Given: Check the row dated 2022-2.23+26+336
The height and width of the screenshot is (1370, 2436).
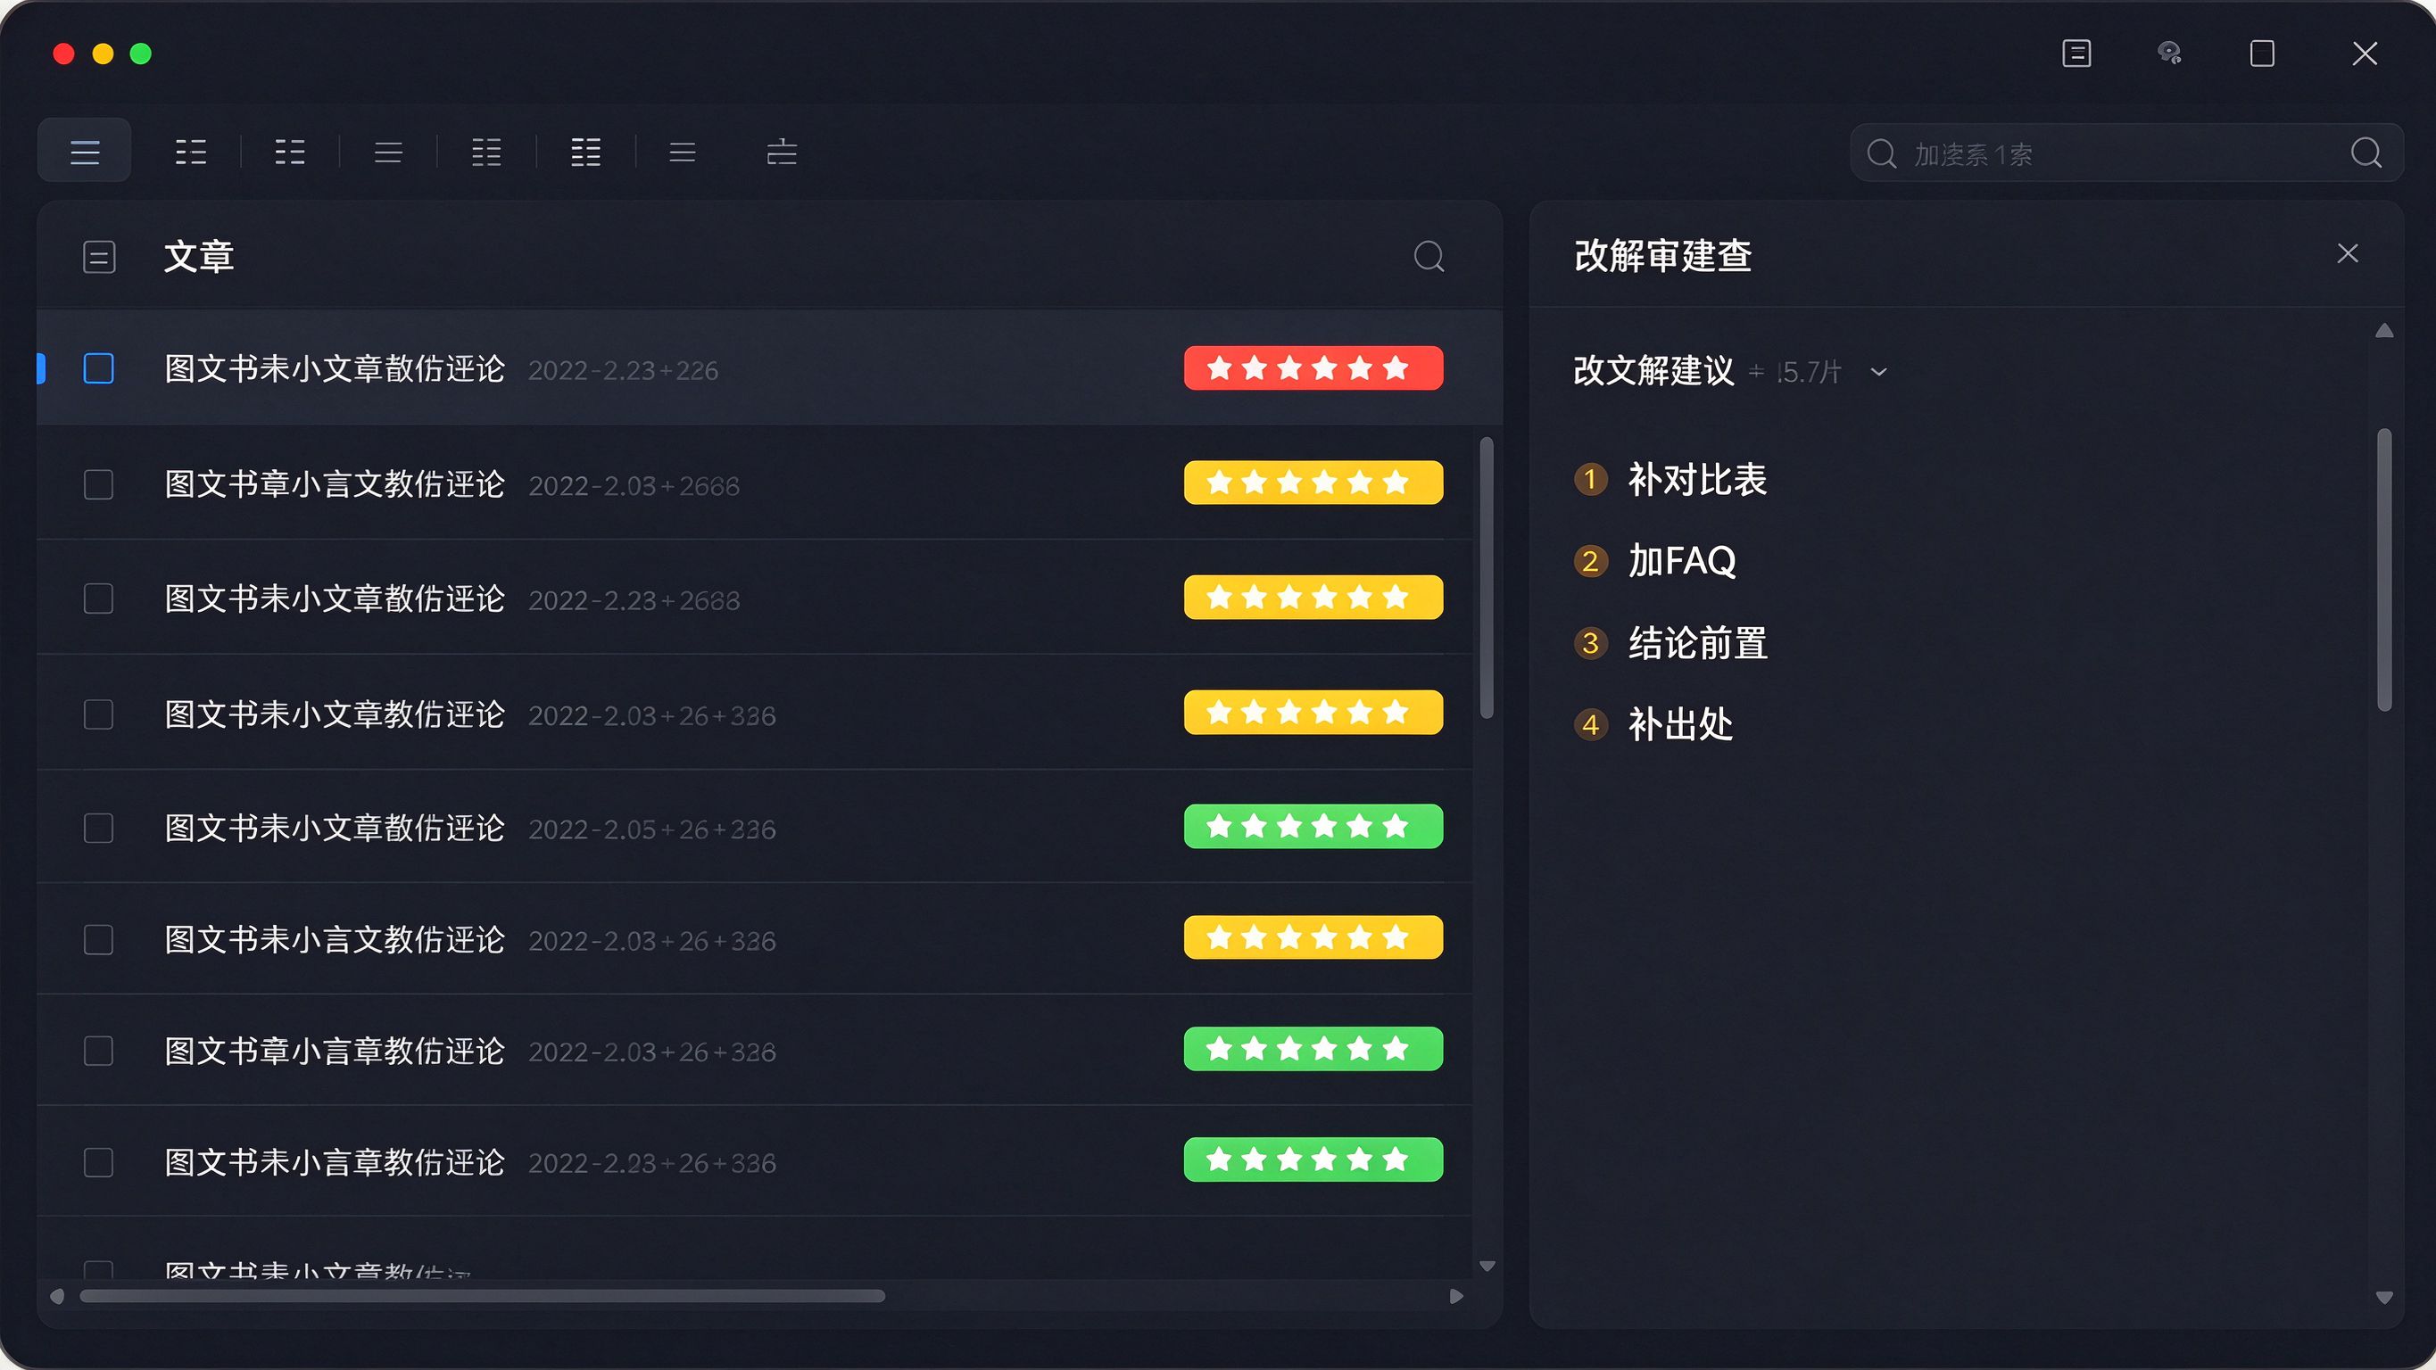Looking at the screenshot, I should coord(98,1162).
